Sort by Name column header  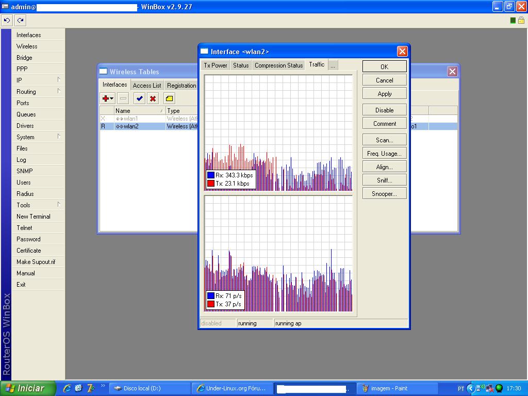pos(139,110)
